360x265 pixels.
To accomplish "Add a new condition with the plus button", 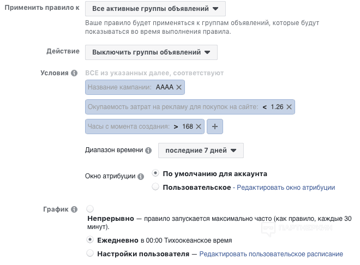I will pyautogui.click(x=215, y=127).
